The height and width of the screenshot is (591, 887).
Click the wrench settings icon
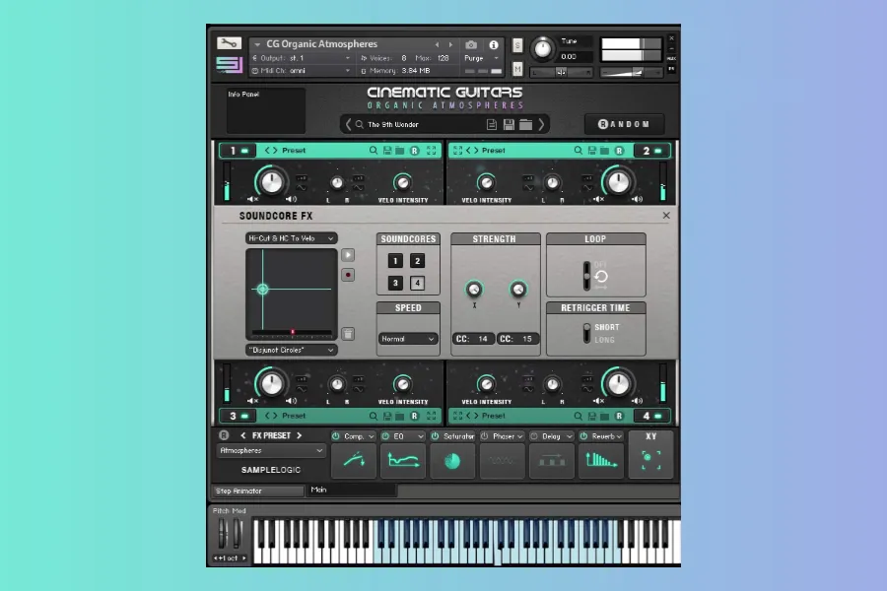pos(229,43)
